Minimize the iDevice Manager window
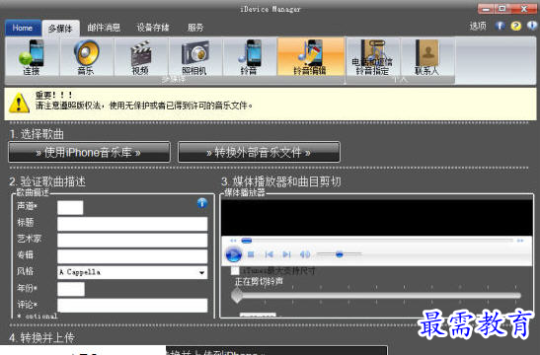Screen dimensions: 540x355 486,9
